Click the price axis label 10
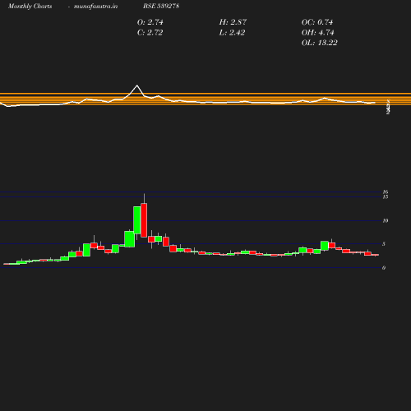This screenshot has width=411, height=411. [x=386, y=220]
